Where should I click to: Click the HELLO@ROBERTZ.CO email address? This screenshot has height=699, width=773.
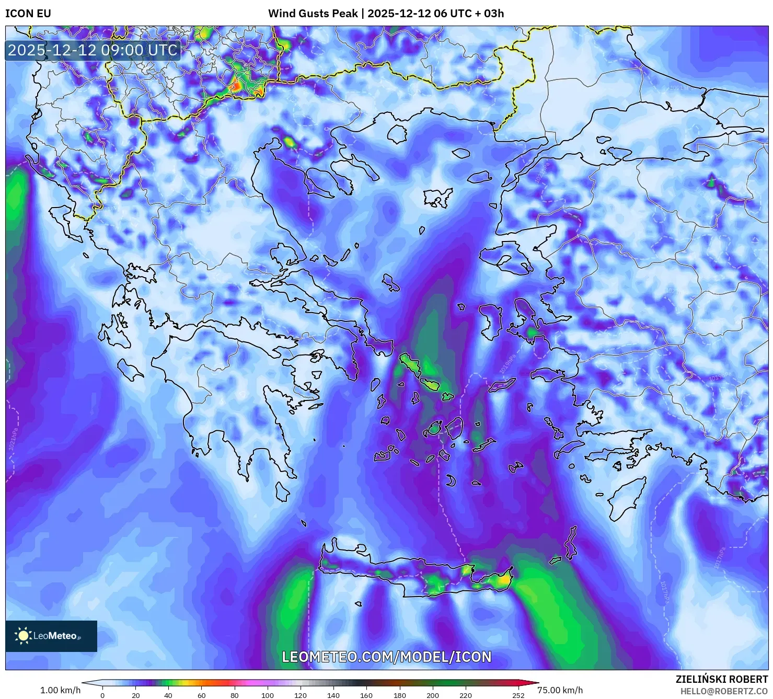724,691
